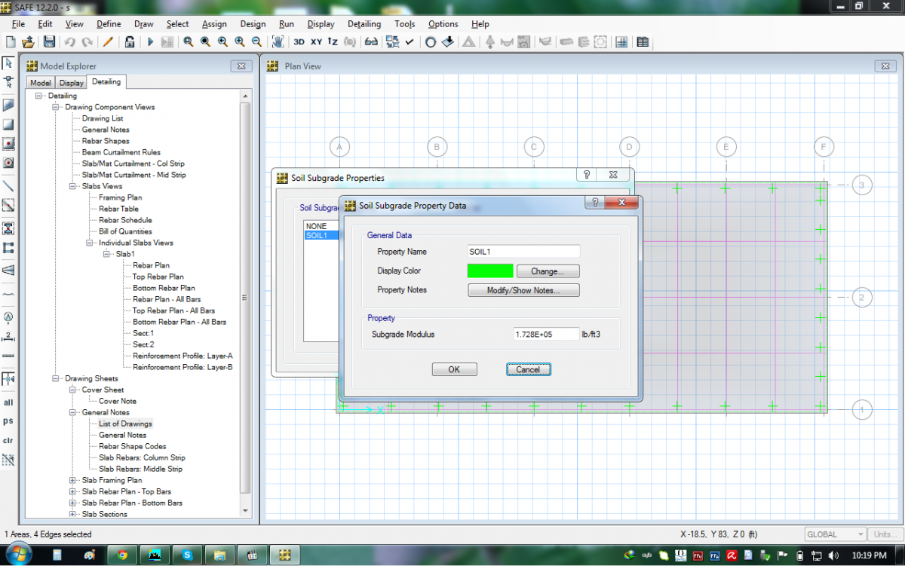Toggle the model lock padlock icon
This screenshot has height=569, width=905.
coord(130,42)
